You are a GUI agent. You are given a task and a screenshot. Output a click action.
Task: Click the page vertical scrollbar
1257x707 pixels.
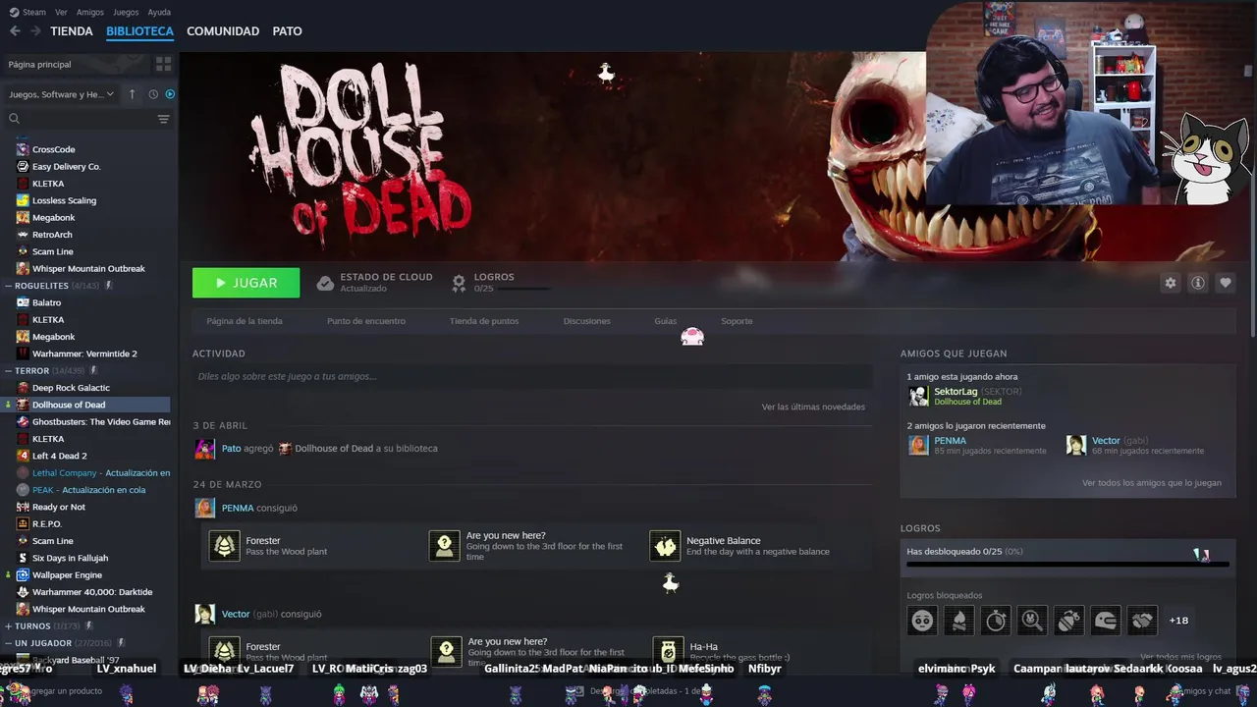pyautogui.click(x=1252, y=196)
